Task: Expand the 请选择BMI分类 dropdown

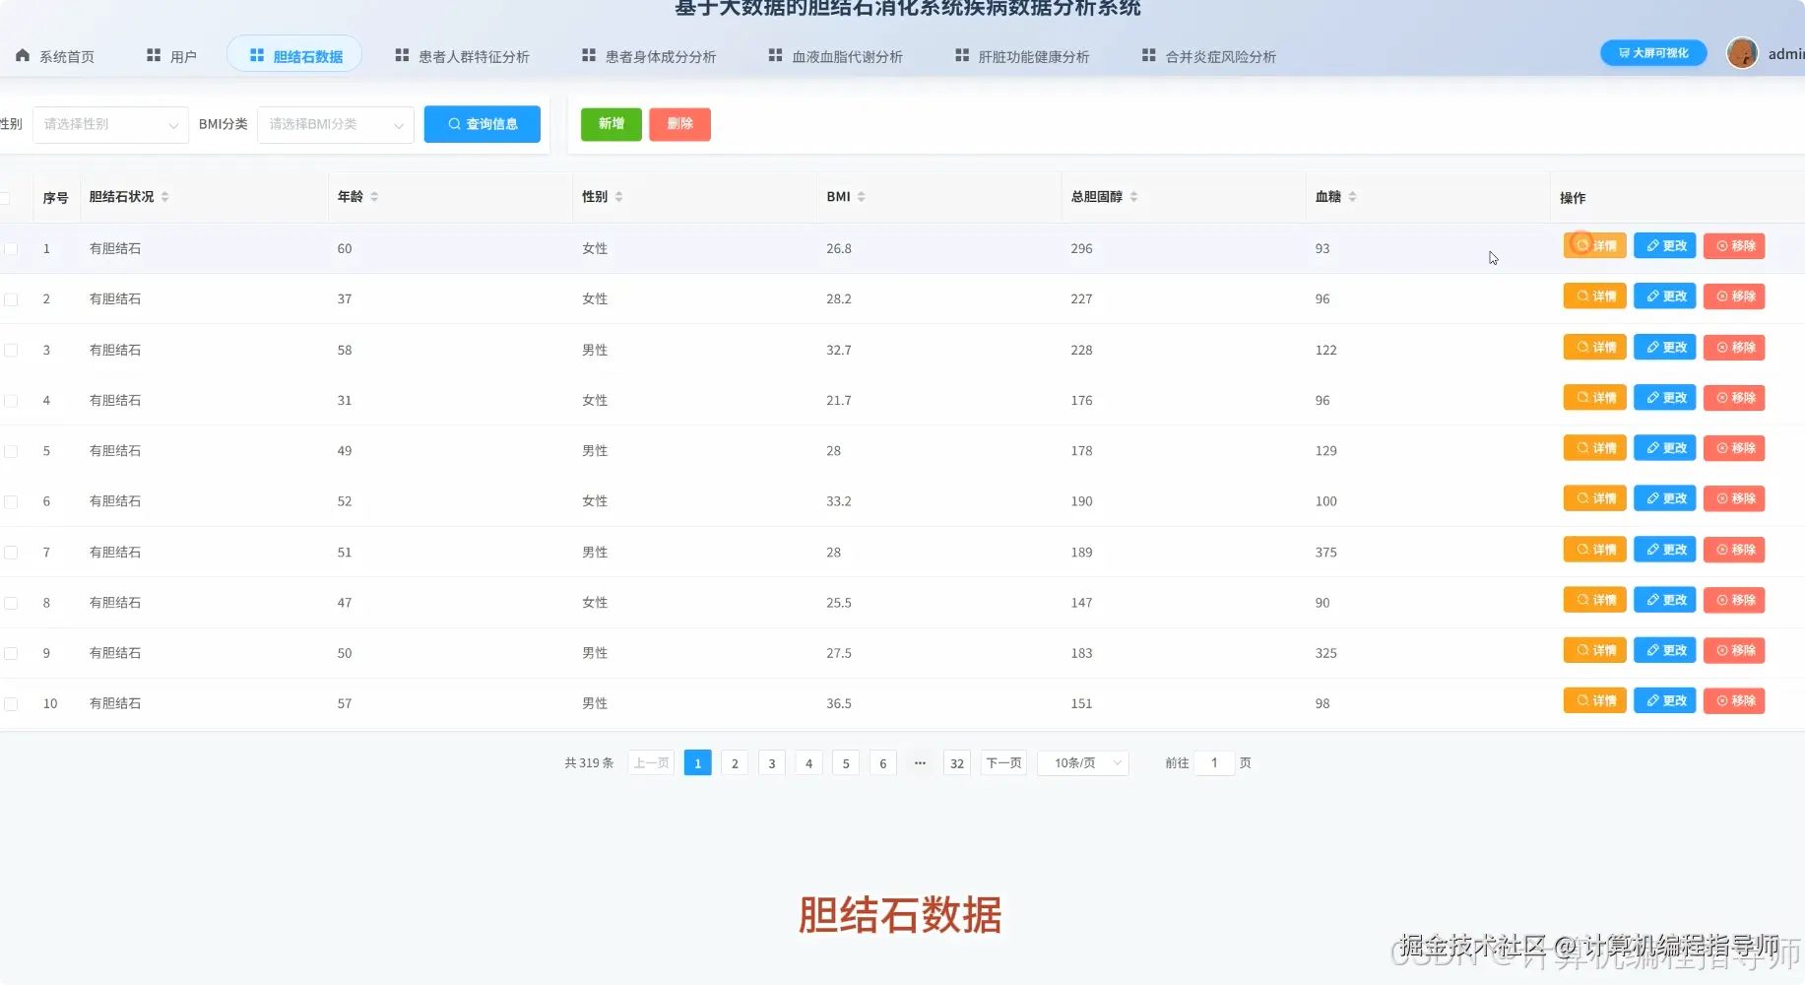Action: coord(335,124)
